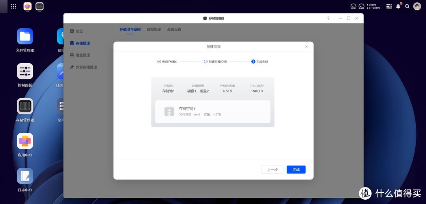Click the 创建存储池 wizard step
Image resolution: width=426 pixels, height=204 pixels.
(167, 62)
